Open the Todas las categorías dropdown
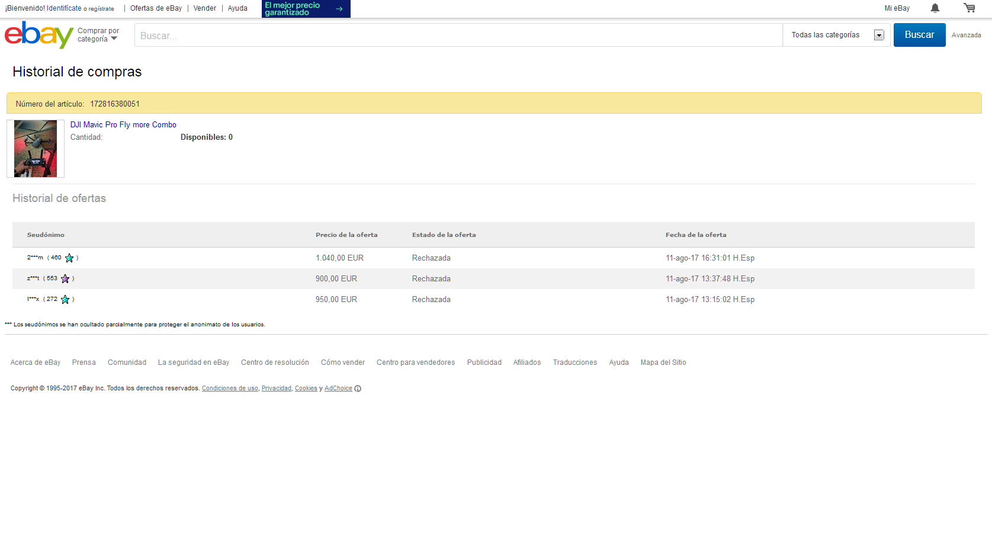Screen dimensions: 992x539 point(837,35)
